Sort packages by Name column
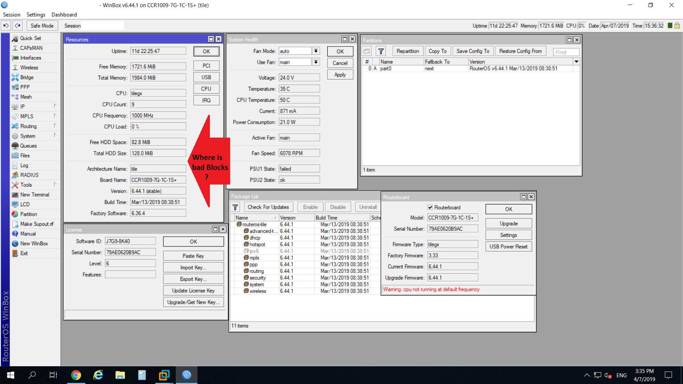 256,218
